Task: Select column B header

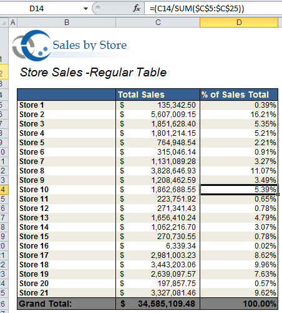Action: tap(67, 23)
